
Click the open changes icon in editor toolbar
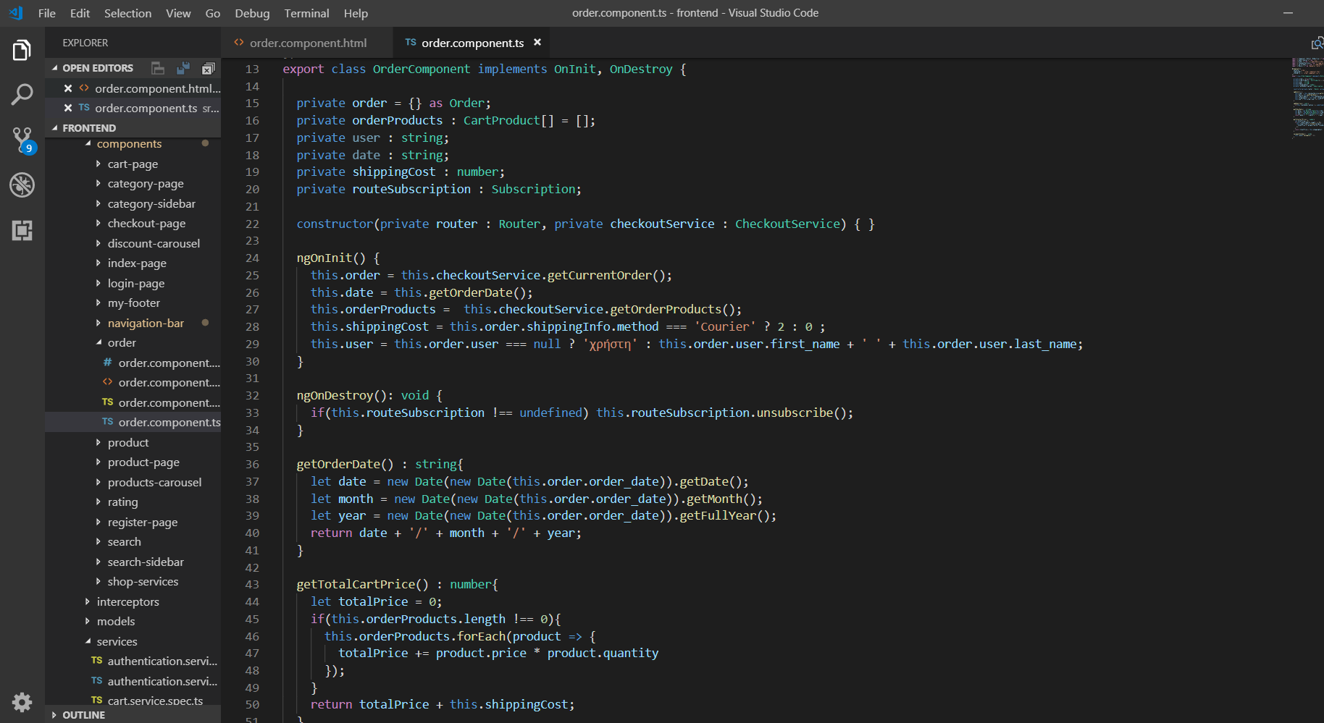[1317, 43]
